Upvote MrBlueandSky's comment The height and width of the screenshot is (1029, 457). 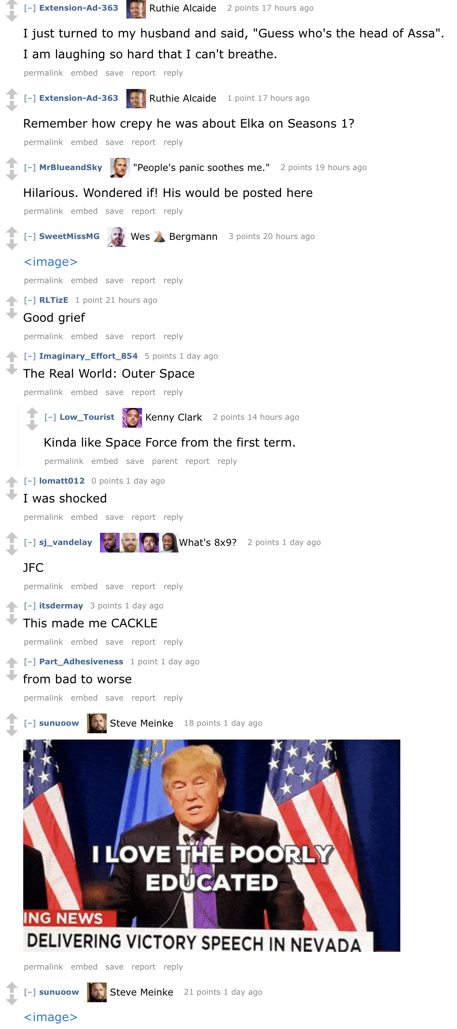click(x=11, y=163)
